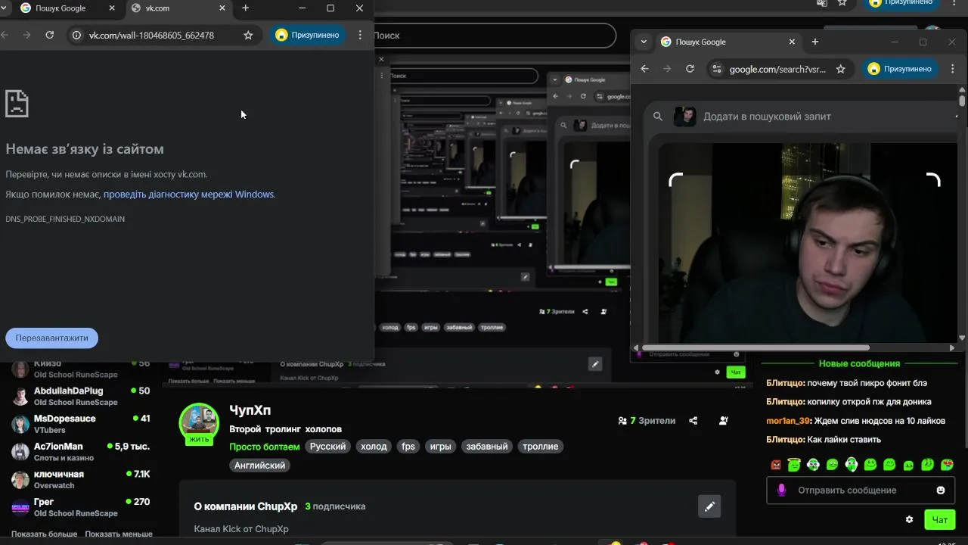Reload the page in right Google window
Screen dimensions: 968x545
coord(690,69)
